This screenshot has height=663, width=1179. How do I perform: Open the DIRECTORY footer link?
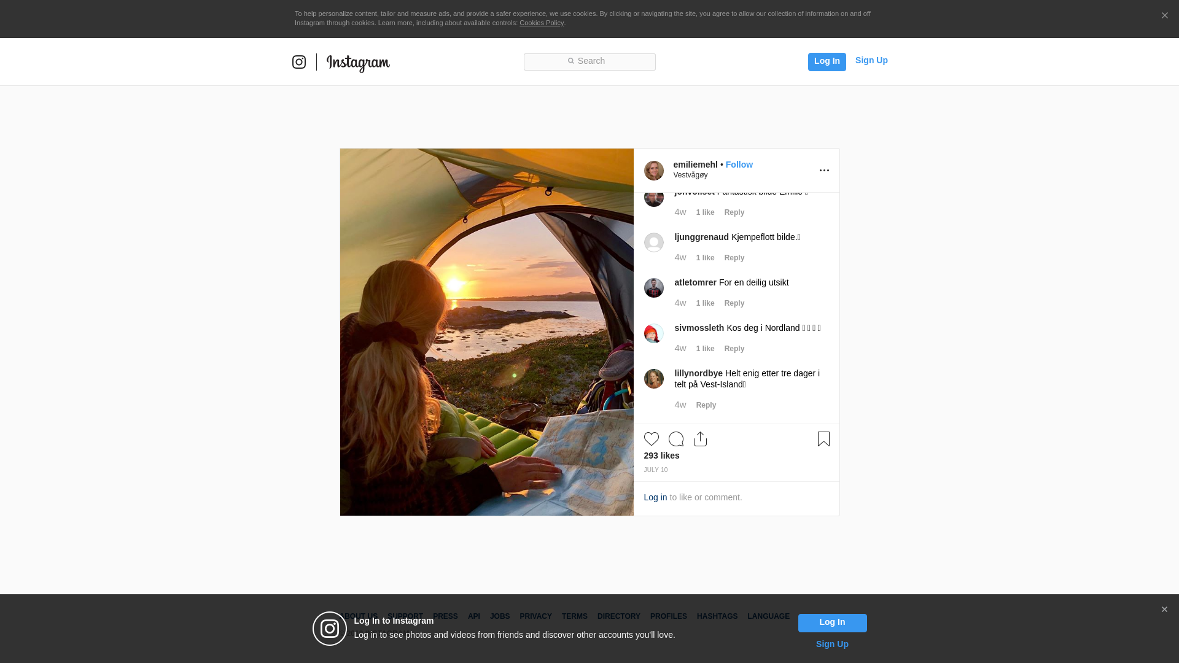tap(618, 616)
